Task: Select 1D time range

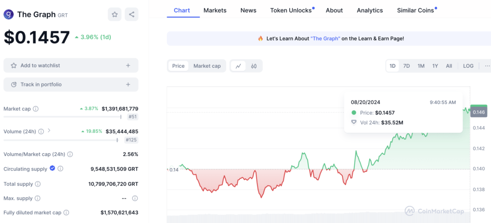Action: pos(392,66)
